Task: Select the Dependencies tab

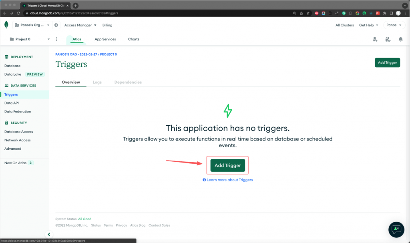Action: [128, 82]
